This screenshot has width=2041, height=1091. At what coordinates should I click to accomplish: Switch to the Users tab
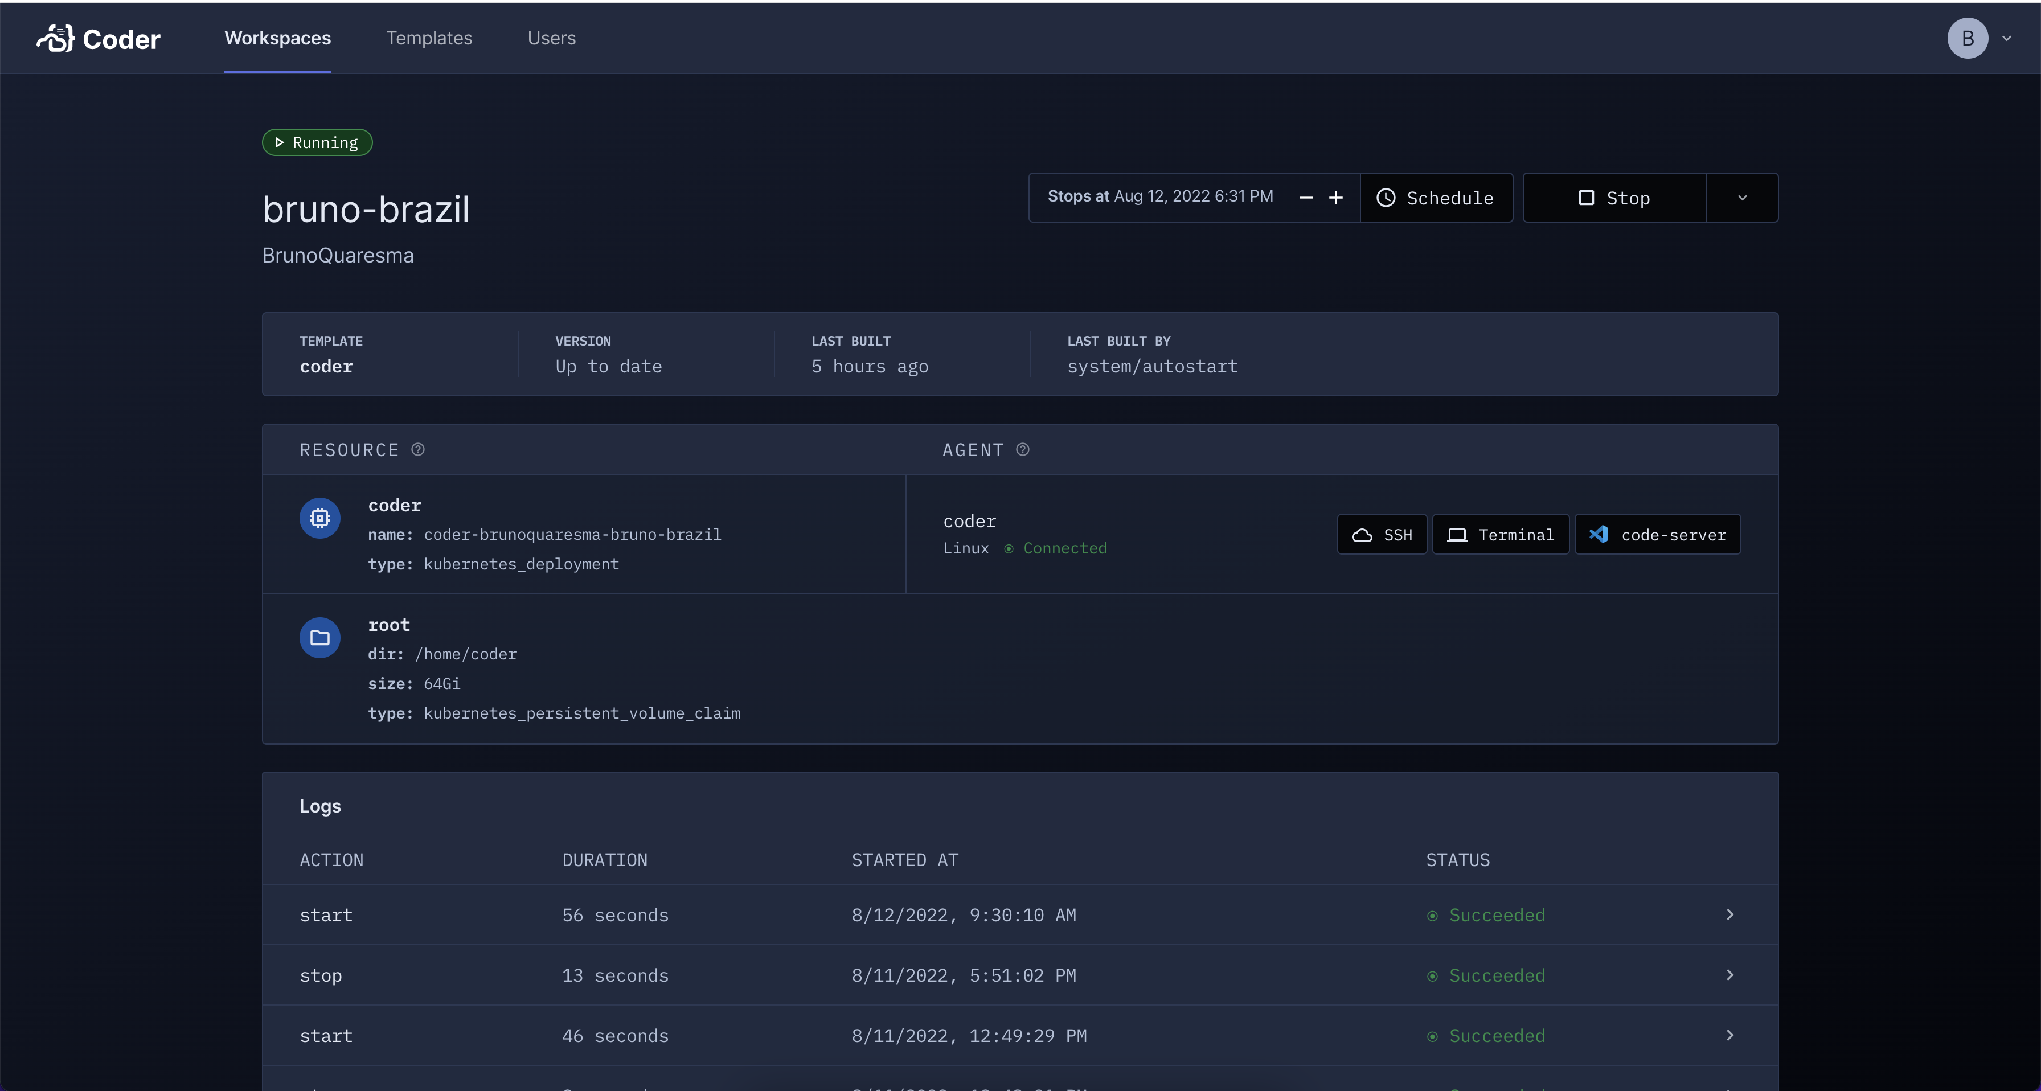pyautogui.click(x=551, y=38)
